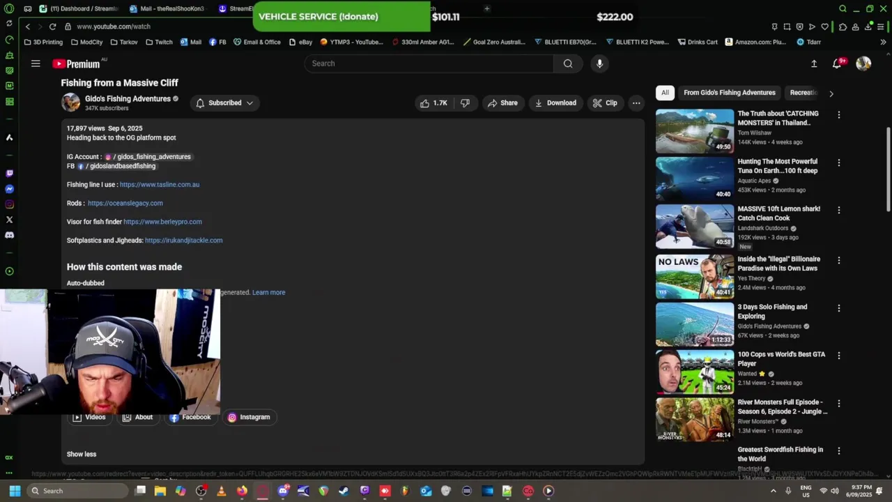Open menu for Illegal Billionaire Paradise video
The image size is (892, 502).
pyautogui.click(x=839, y=260)
